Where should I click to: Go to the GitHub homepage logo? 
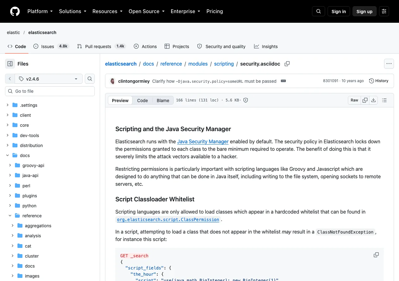[15, 11]
